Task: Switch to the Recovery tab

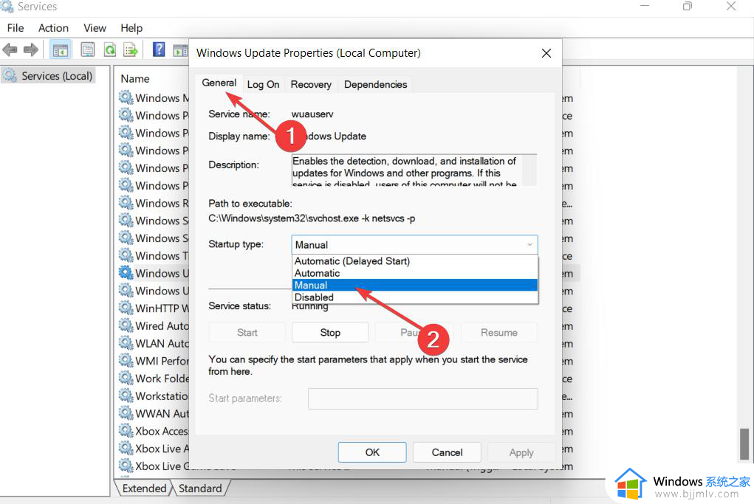Action: [311, 85]
